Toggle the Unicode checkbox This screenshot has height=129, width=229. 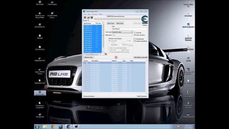(135, 33)
